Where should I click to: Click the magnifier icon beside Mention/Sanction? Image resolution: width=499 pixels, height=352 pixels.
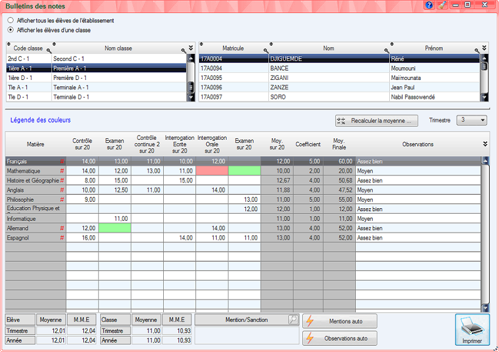pyautogui.click(x=293, y=319)
